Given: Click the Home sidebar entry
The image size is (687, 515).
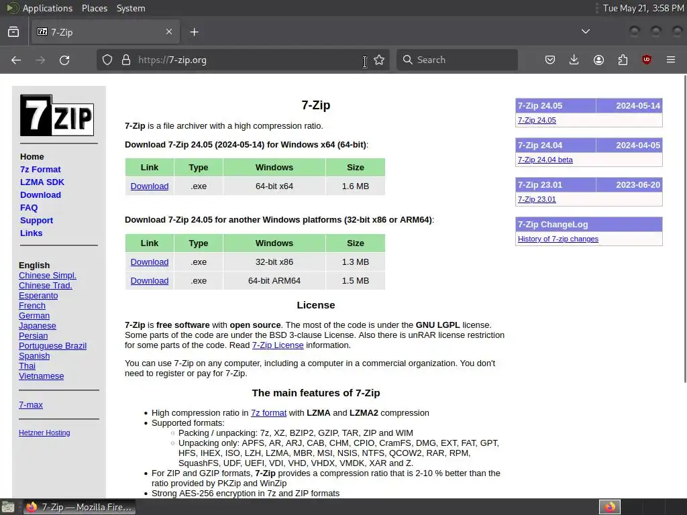Looking at the screenshot, I should (x=32, y=157).
